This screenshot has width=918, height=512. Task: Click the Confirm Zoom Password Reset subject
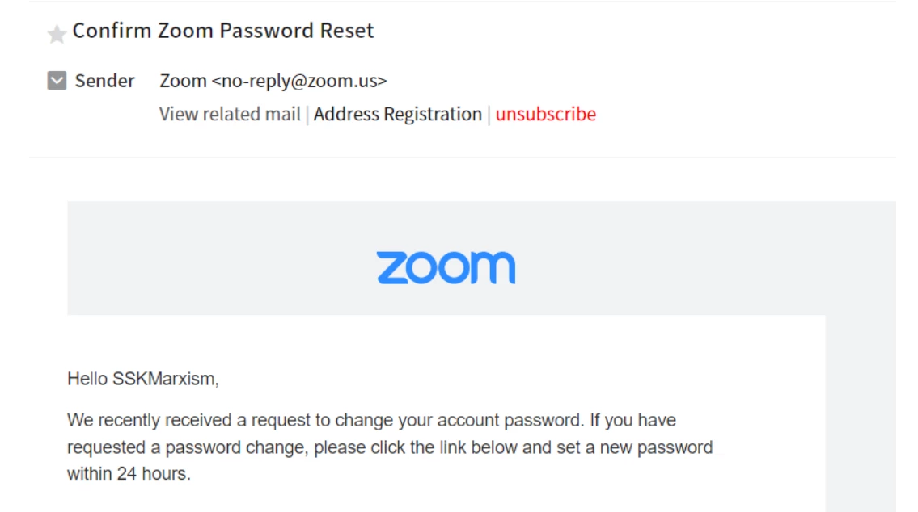pyautogui.click(x=223, y=31)
